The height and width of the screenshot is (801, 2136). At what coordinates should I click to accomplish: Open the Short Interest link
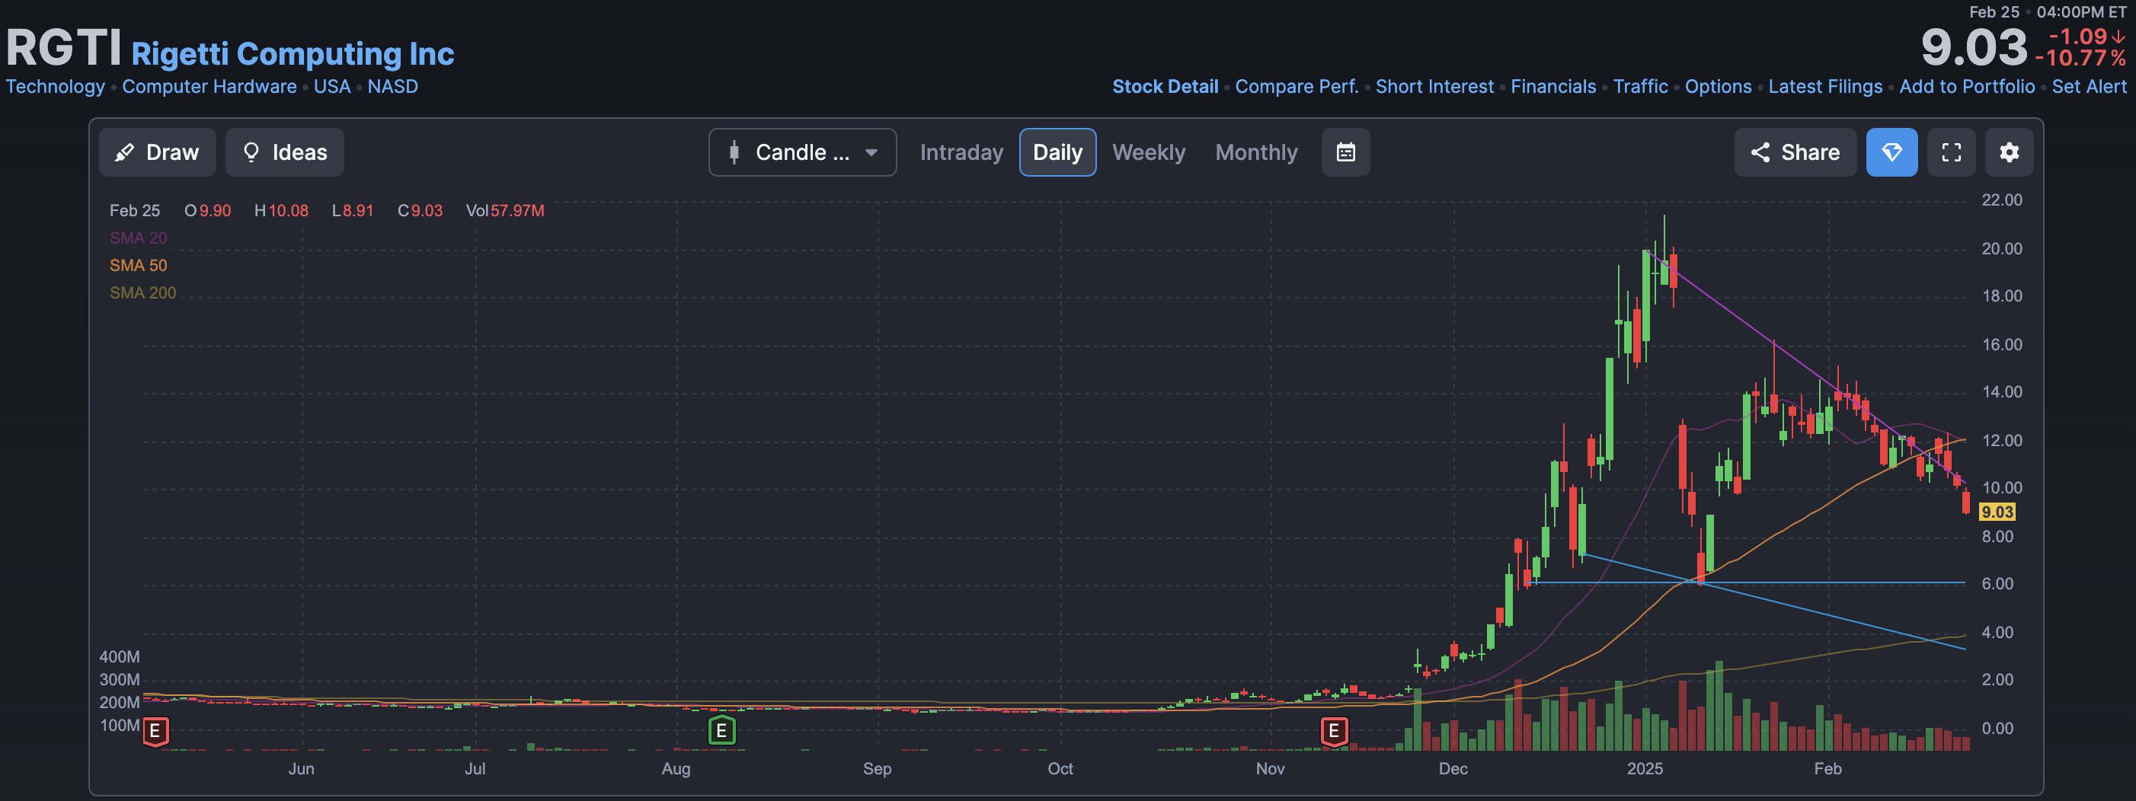tap(1434, 86)
